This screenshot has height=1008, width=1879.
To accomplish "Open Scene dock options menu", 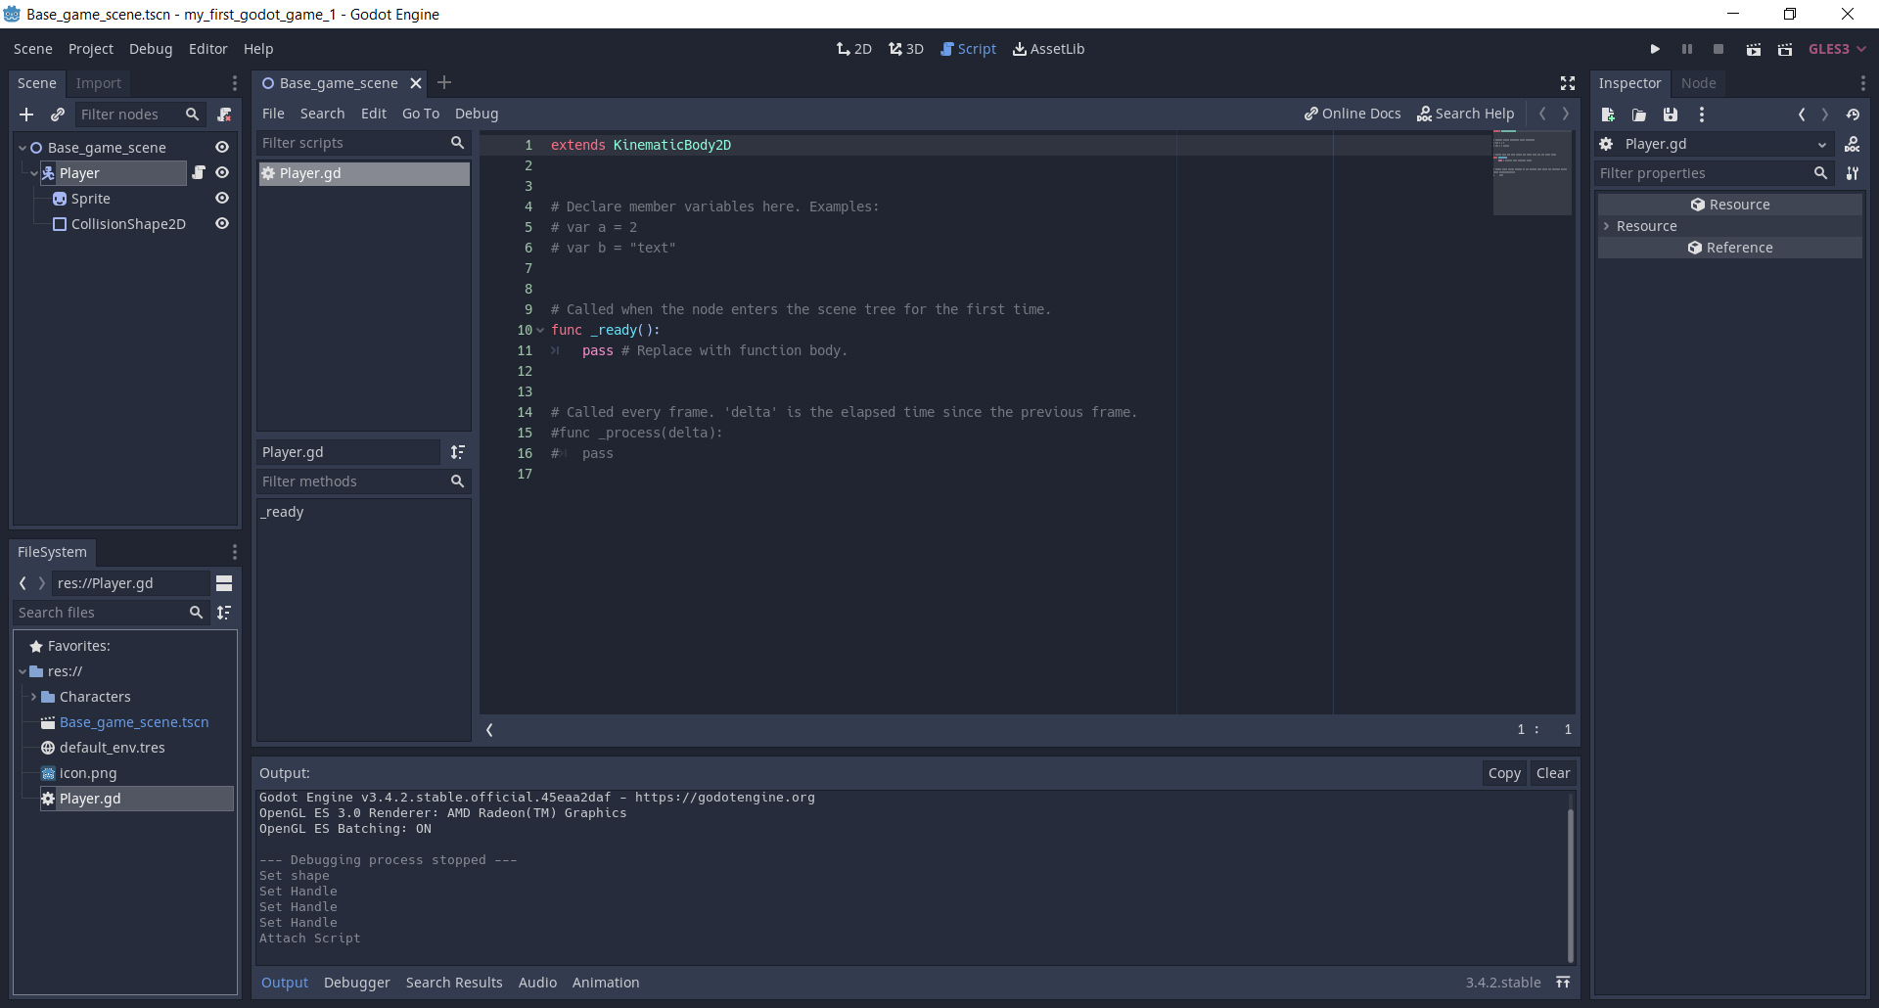I will tap(234, 83).
